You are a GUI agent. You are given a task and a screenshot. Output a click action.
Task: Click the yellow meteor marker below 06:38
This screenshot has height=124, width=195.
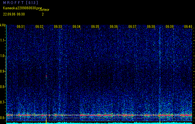pyautogui.click(x=160, y=122)
